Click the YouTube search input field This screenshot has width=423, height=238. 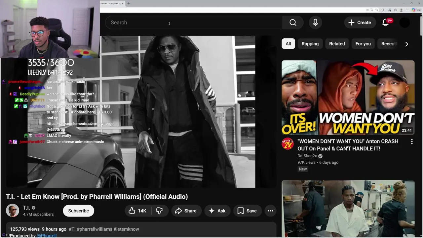click(x=194, y=22)
